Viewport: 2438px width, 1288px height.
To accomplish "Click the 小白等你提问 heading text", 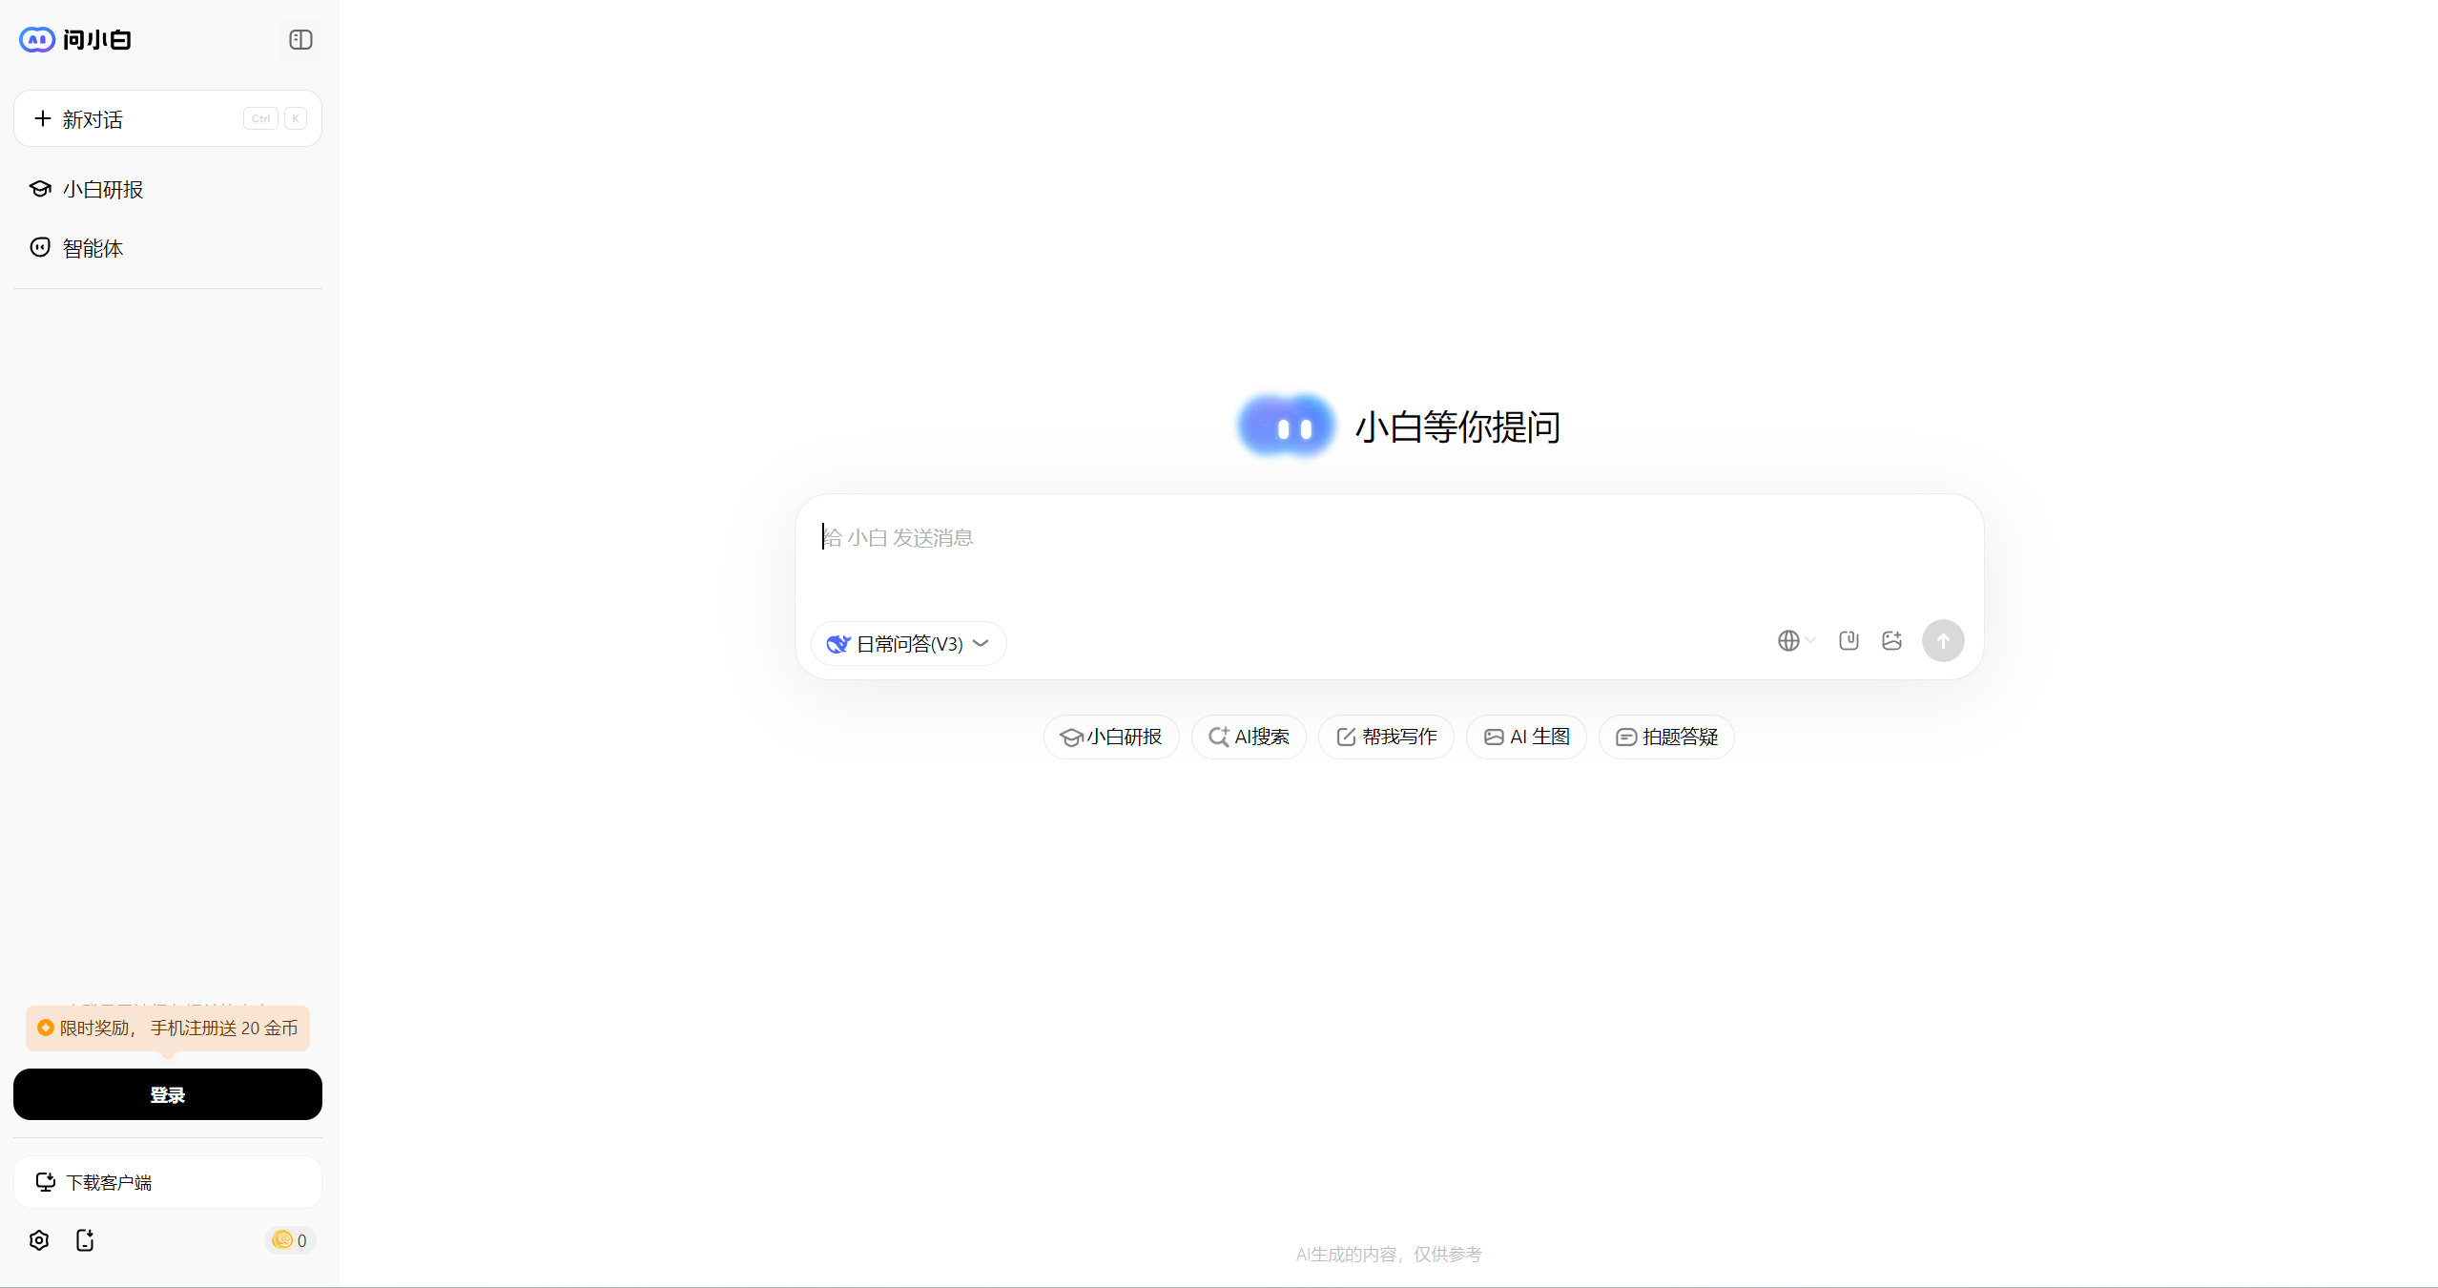I will 1457,426.
